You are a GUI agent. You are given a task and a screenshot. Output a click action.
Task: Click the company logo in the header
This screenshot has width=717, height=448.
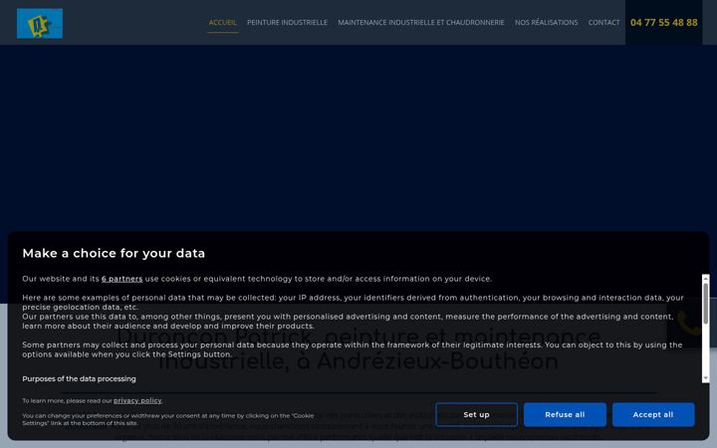(x=40, y=23)
